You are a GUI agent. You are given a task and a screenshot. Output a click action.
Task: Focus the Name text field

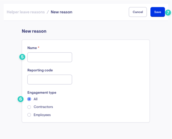pyautogui.click(x=50, y=57)
